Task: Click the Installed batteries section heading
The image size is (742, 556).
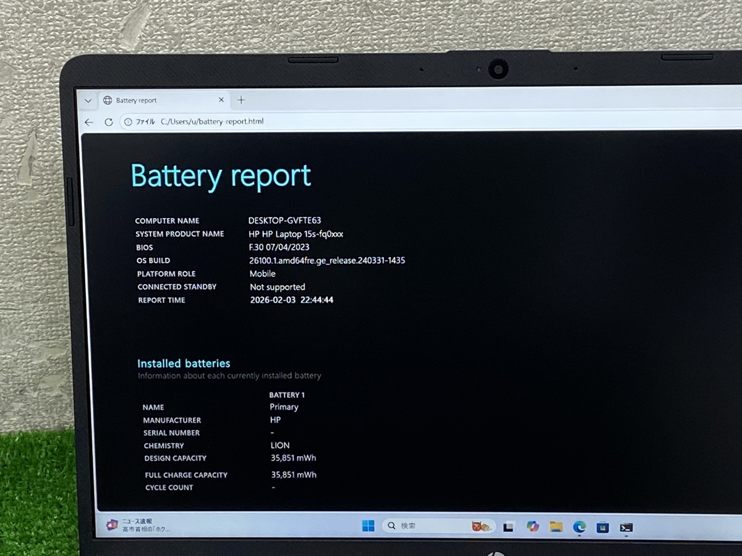Action: click(184, 363)
